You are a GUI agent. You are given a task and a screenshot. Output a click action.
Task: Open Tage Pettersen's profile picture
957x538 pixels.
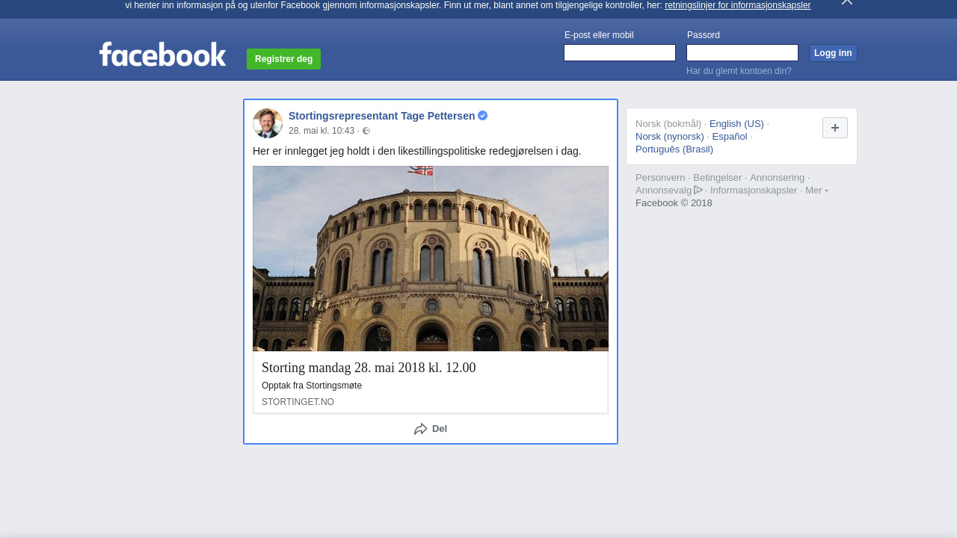[268, 123]
